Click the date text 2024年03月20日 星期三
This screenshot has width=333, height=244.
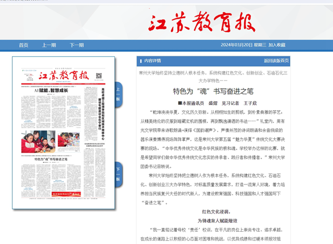tap(244, 45)
